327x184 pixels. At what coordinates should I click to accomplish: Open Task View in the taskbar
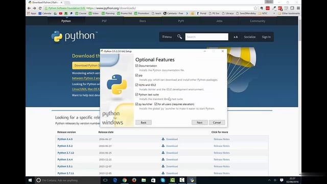tap(105, 180)
